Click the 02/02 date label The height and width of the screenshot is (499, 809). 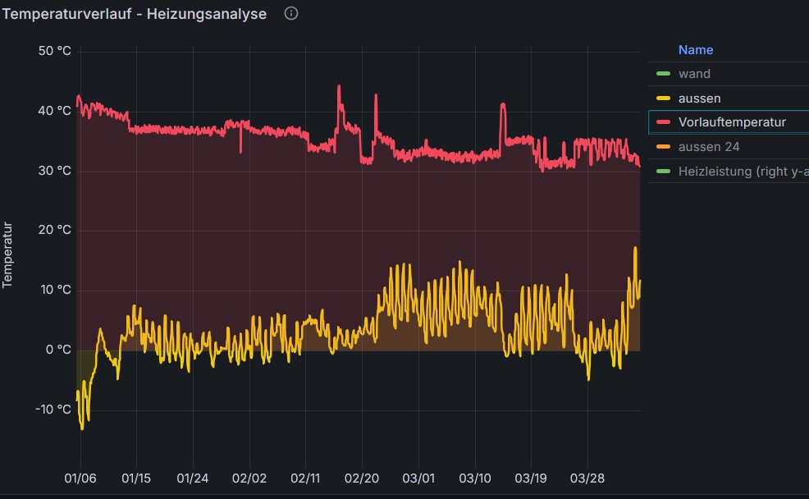(x=249, y=478)
